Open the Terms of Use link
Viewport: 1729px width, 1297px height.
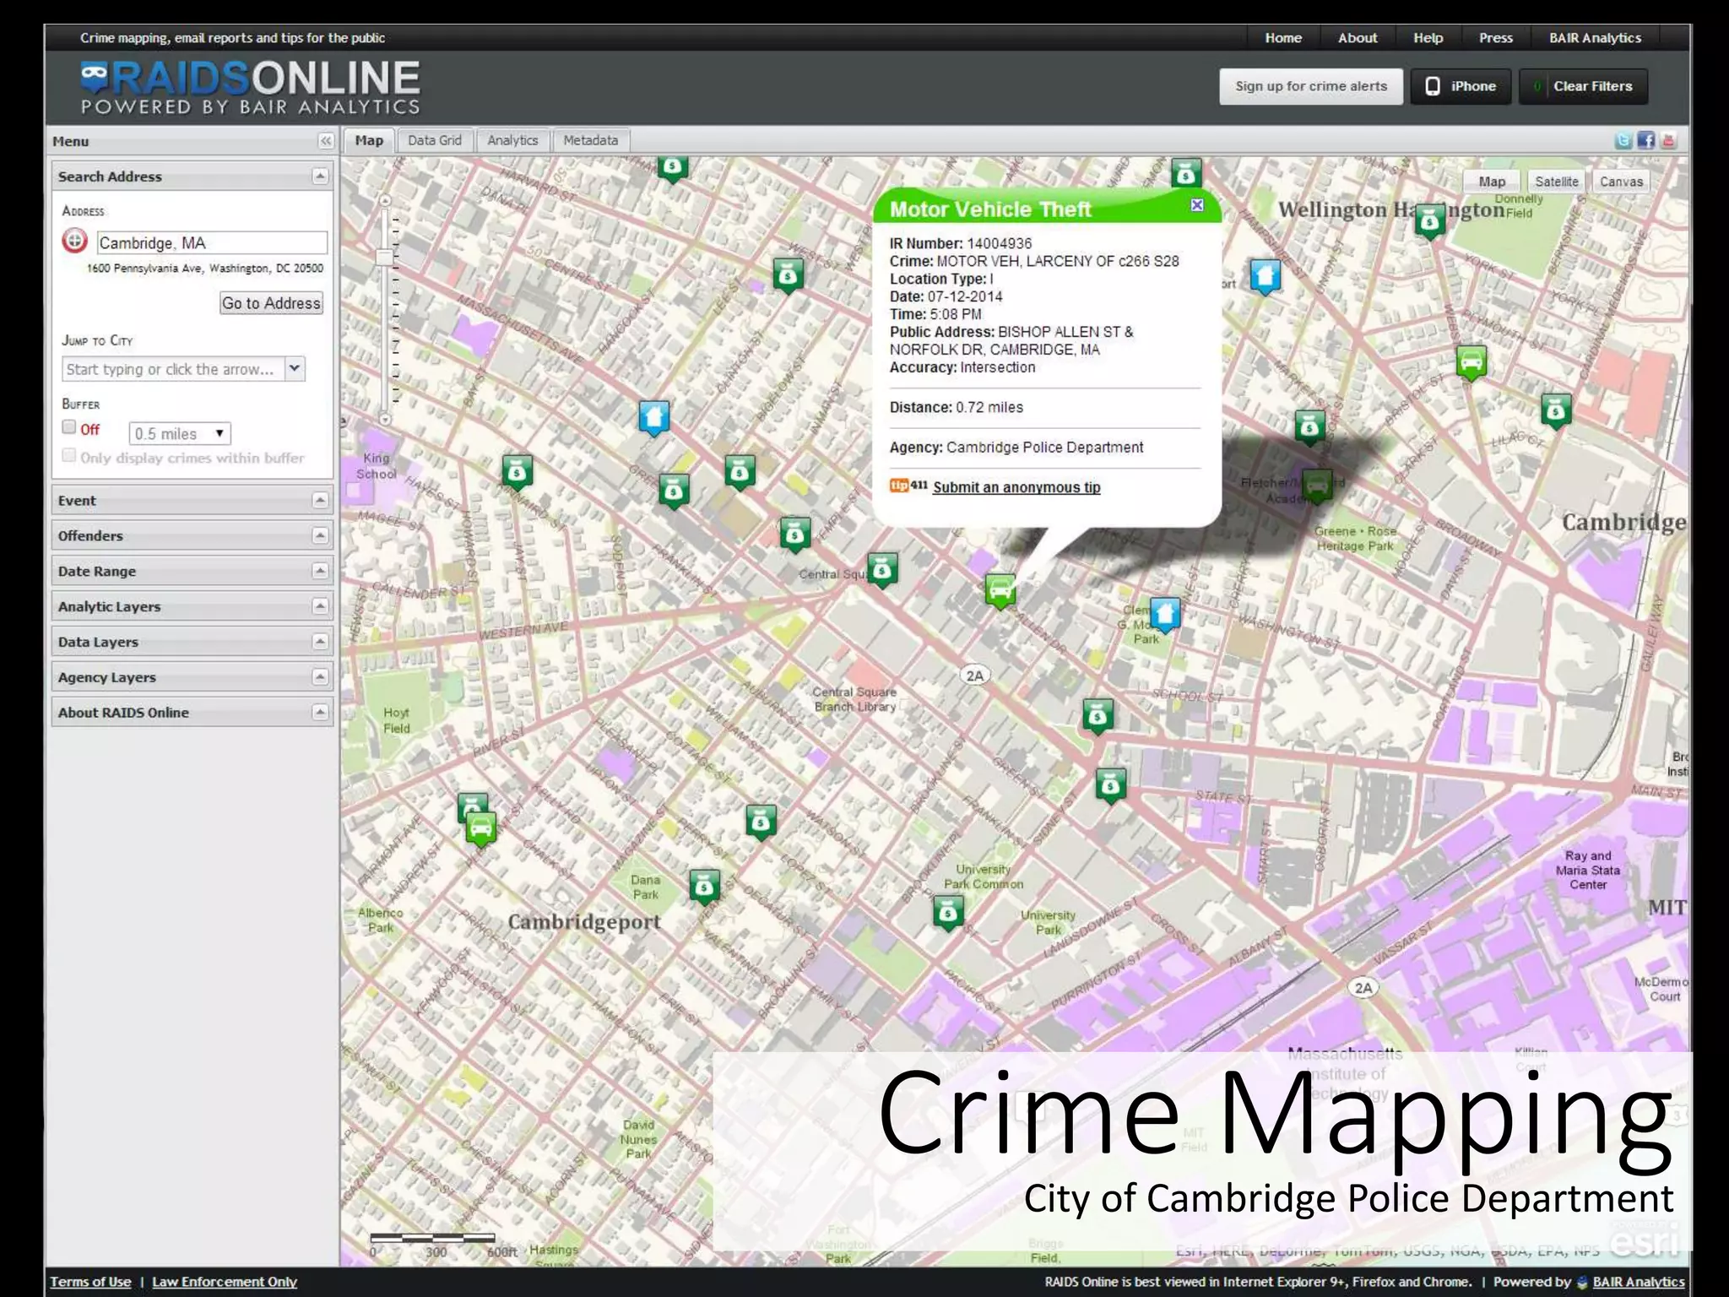[90, 1281]
